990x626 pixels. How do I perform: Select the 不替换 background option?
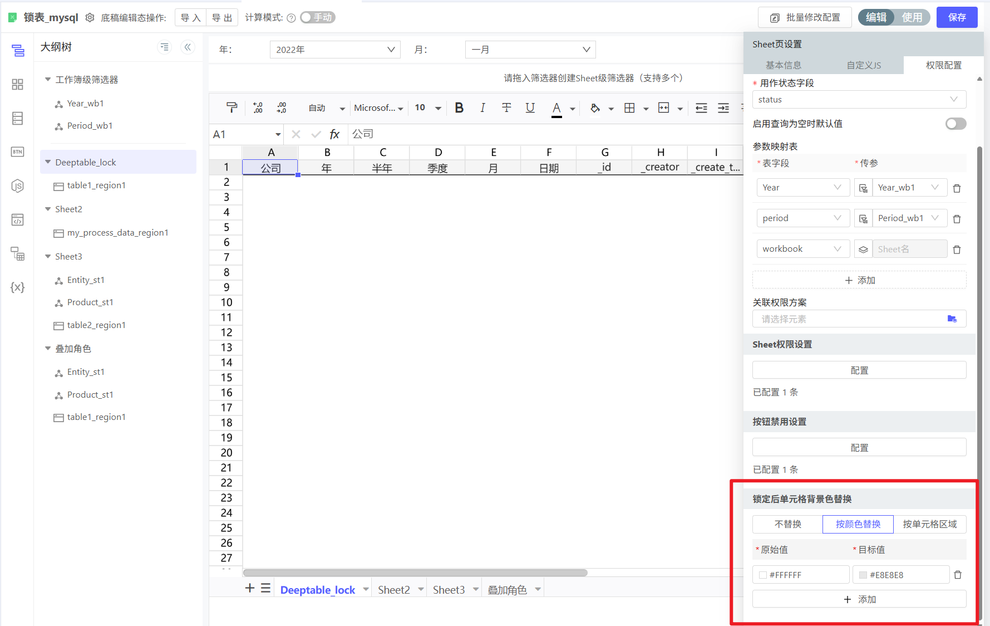tap(787, 524)
